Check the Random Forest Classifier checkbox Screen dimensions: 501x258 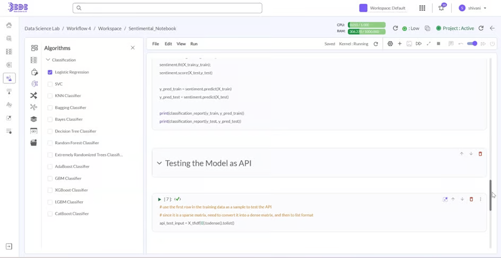(x=50, y=143)
